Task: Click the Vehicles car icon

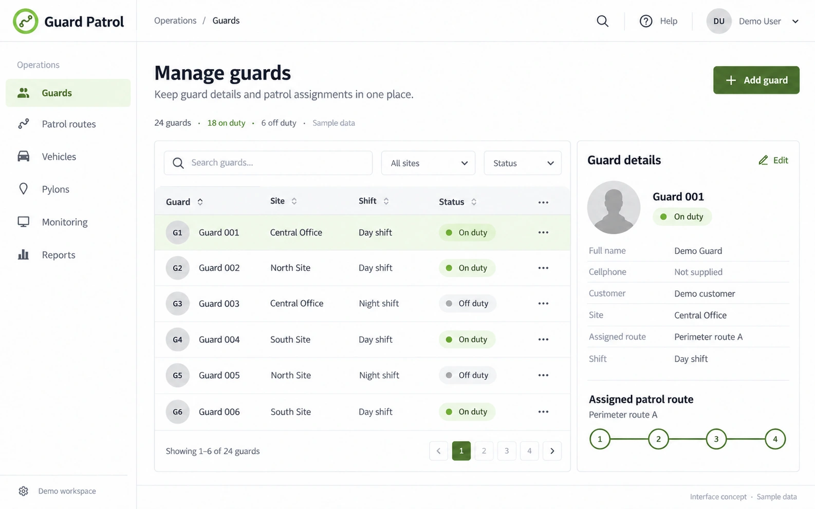Action: 24,156
